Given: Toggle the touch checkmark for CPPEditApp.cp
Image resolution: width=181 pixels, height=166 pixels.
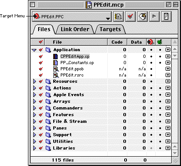Looking at the screenshot, I should (41, 57).
